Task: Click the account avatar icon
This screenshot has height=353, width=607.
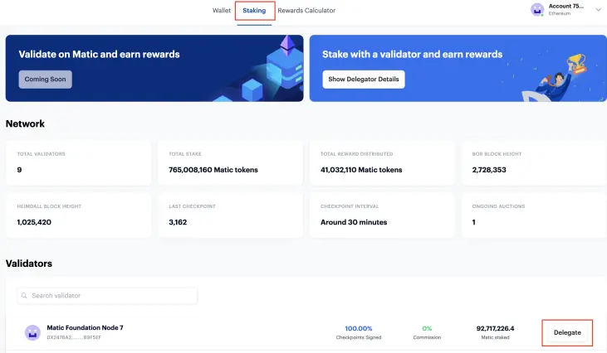Action: tap(537, 10)
